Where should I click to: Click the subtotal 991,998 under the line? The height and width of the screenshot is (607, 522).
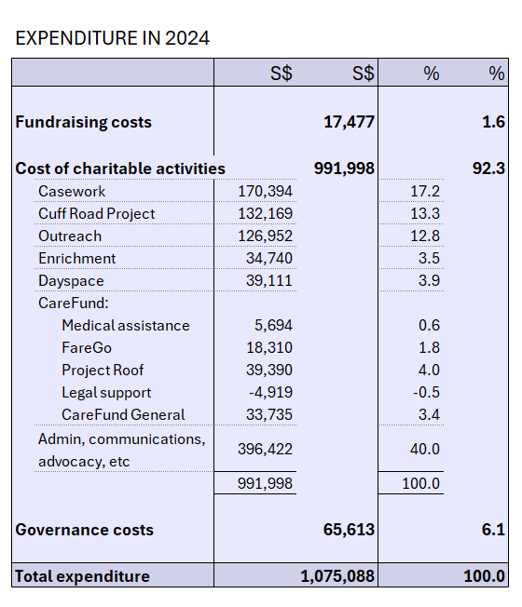pos(265,483)
